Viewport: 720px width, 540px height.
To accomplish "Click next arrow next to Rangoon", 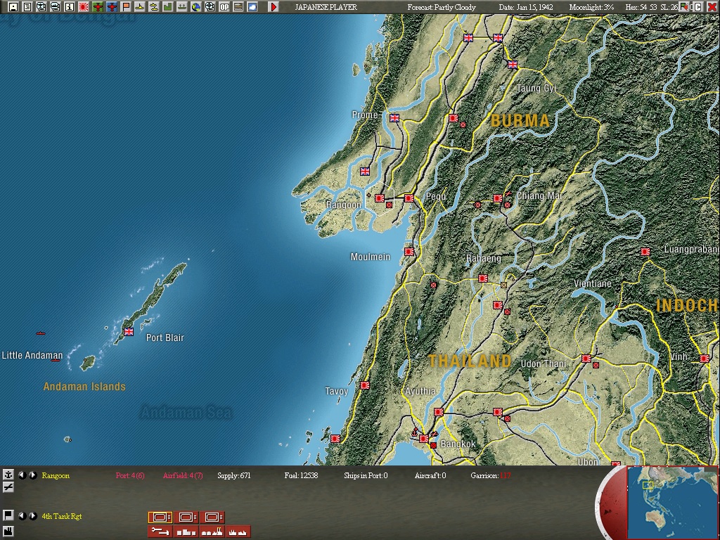I will (x=33, y=475).
